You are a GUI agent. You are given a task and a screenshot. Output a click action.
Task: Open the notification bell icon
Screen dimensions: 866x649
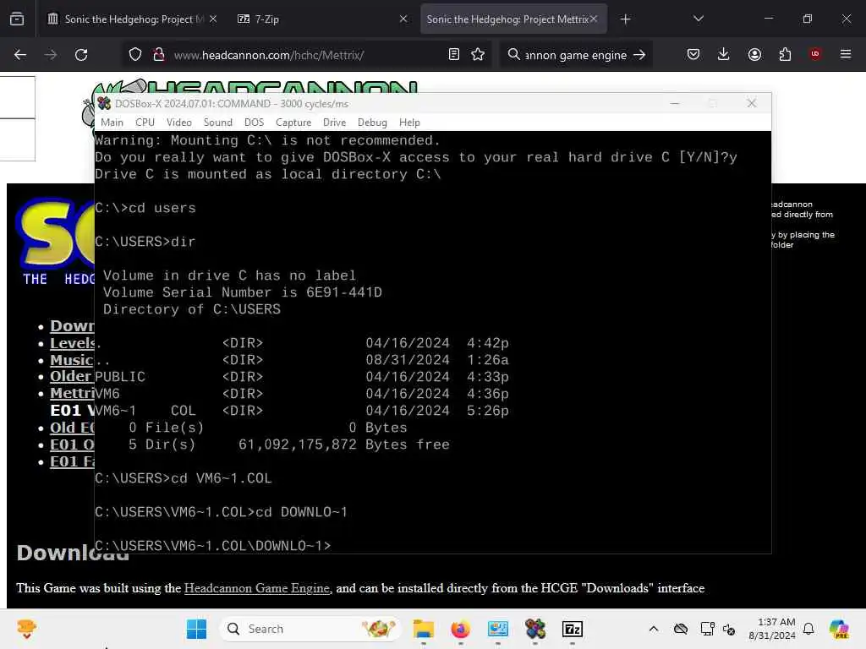tap(808, 629)
